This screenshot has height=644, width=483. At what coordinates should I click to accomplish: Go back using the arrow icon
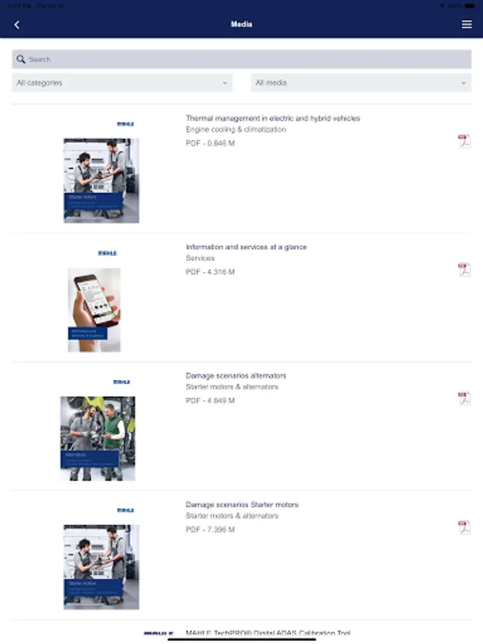coord(17,24)
